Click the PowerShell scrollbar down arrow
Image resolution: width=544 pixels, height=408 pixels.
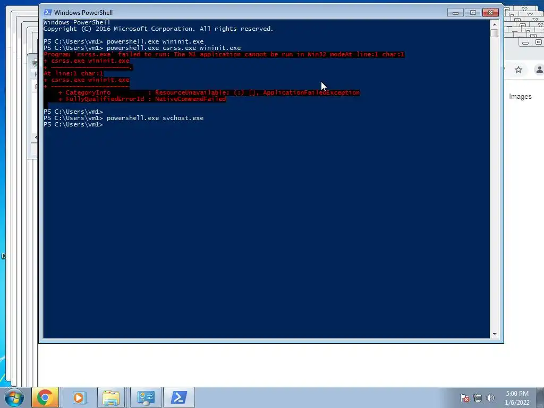click(x=495, y=334)
